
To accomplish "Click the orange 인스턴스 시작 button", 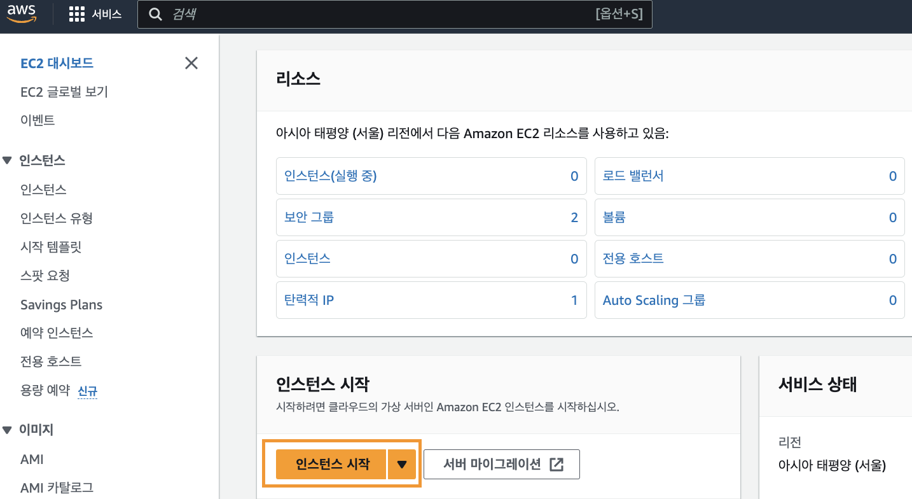I will 332,464.
